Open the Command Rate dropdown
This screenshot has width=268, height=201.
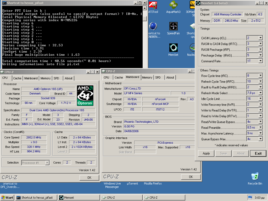tap(260, 61)
